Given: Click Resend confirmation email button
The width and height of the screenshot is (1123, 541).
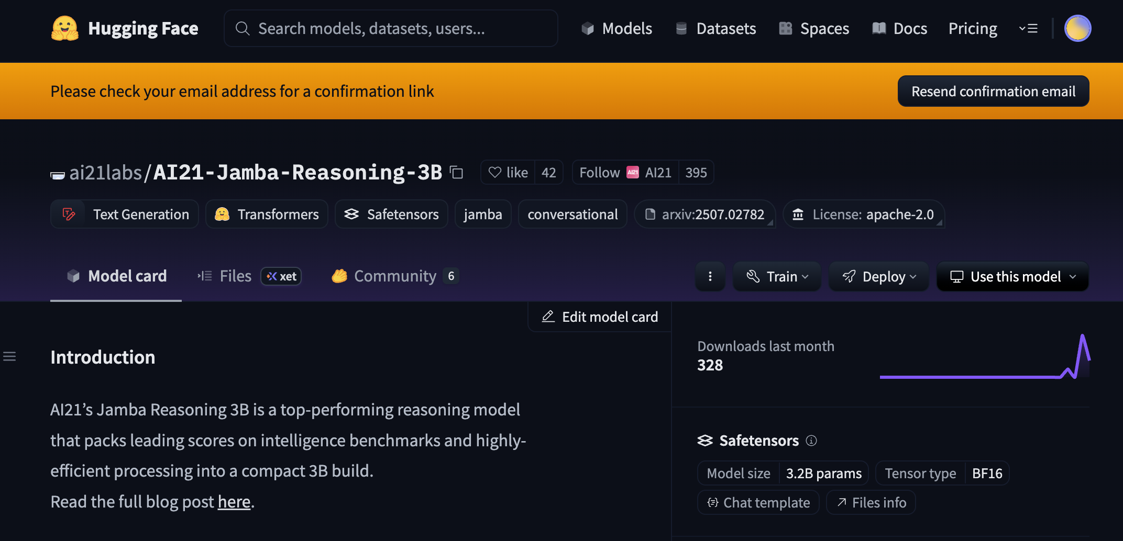Looking at the screenshot, I should point(993,91).
